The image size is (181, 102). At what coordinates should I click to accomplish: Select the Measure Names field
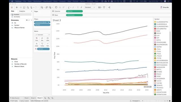[x=19, y=28]
